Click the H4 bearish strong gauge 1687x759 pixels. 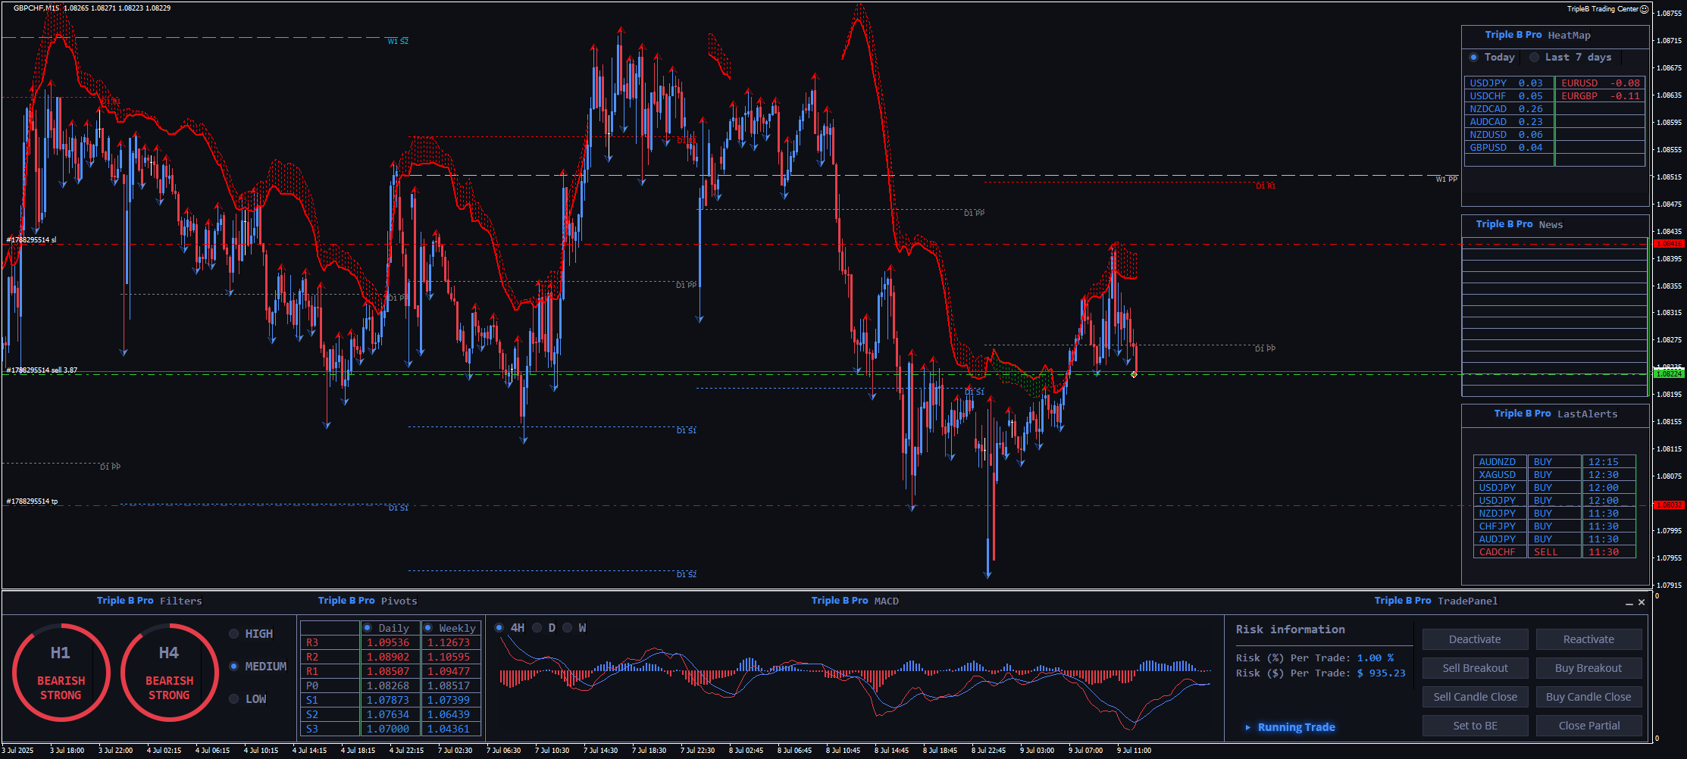[169, 672]
